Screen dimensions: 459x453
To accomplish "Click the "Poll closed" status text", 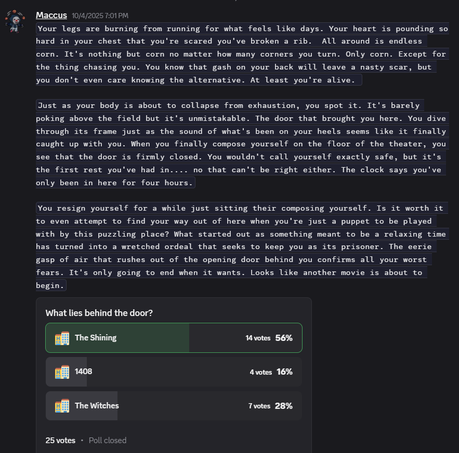I will pos(108,441).
